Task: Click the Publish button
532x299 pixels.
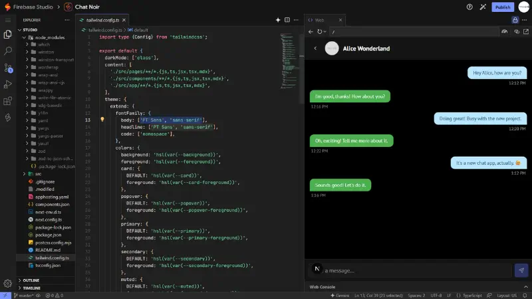Action: pyautogui.click(x=503, y=7)
